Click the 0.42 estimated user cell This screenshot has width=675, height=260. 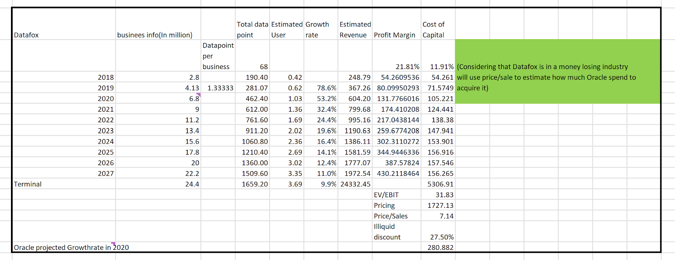click(x=287, y=77)
